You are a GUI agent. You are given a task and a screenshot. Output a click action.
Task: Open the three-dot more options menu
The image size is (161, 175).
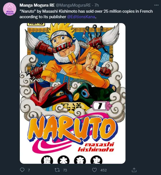(156, 5)
